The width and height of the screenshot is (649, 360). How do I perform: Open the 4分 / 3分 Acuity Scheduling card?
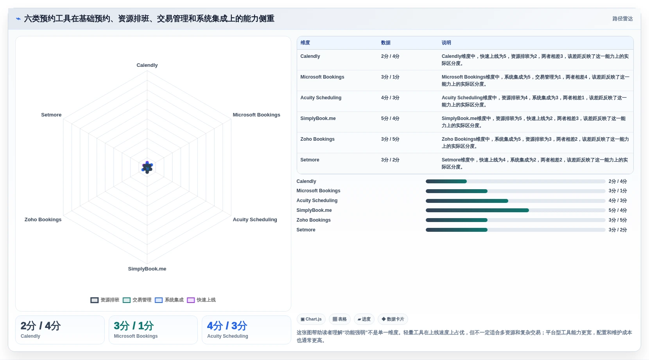[246, 330]
